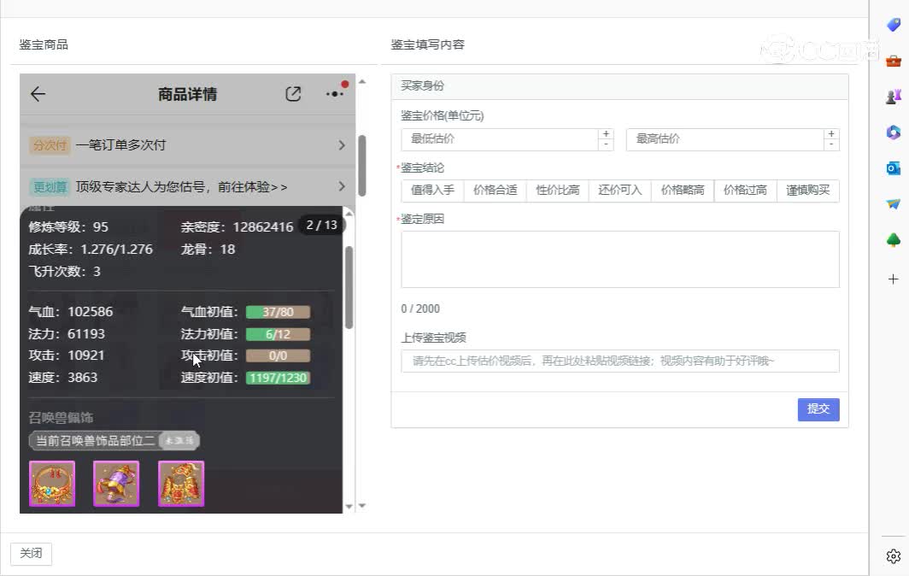Open the 分次付 label
The image size is (909, 576).
point(50,145)
